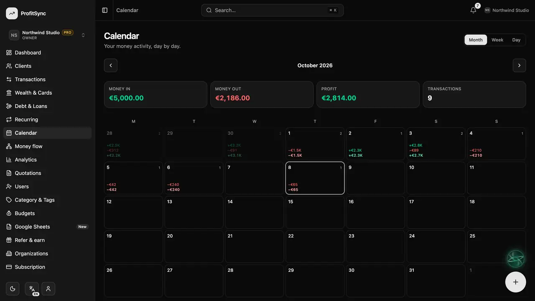
Task: Open Analytics in the sidebar menu
Action: coord(47,160)
